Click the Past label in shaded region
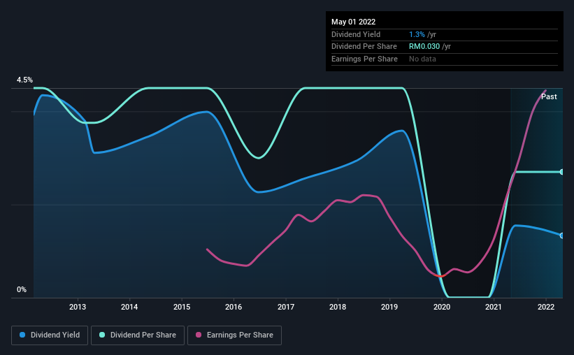The width and height of the screenshot is (574, 355). 549,96
